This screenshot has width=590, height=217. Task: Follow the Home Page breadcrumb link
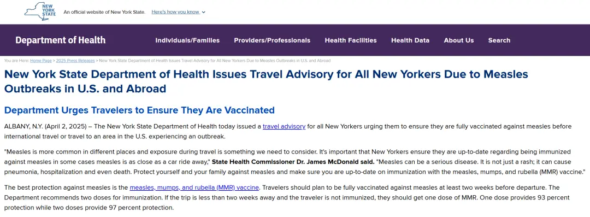coord(41,61)
